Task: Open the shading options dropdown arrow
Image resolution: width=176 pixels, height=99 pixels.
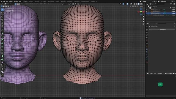Action: click(x=144, y=4)
